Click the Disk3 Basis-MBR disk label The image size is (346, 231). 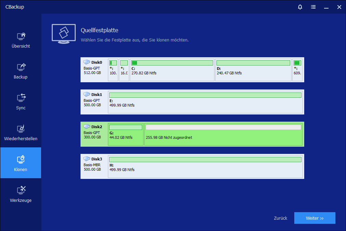tap(92, 165)
